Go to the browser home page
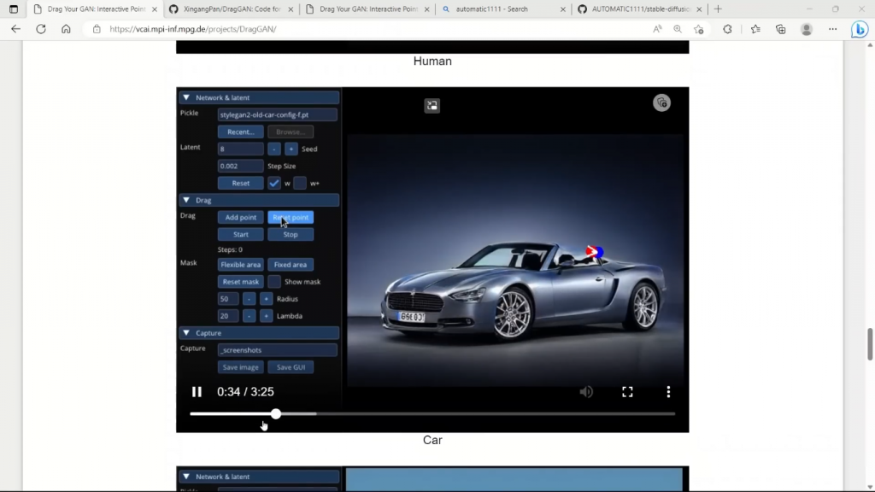 66,29
